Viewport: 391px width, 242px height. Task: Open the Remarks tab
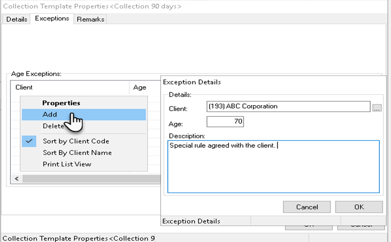(90, 19)
